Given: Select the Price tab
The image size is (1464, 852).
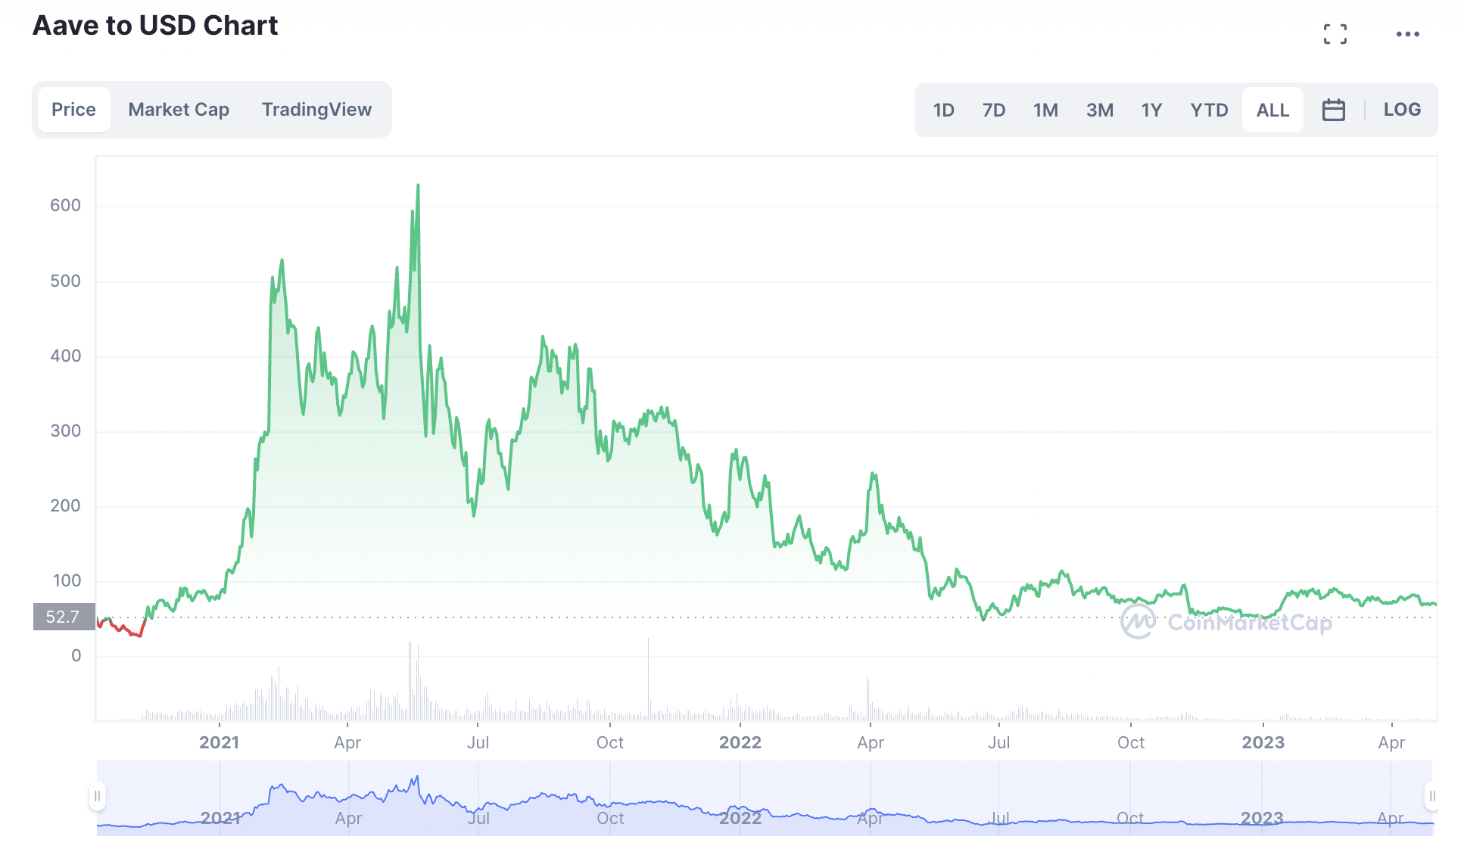Looking at the screenshot, I should pyautogui.click(x=73, y=110).
